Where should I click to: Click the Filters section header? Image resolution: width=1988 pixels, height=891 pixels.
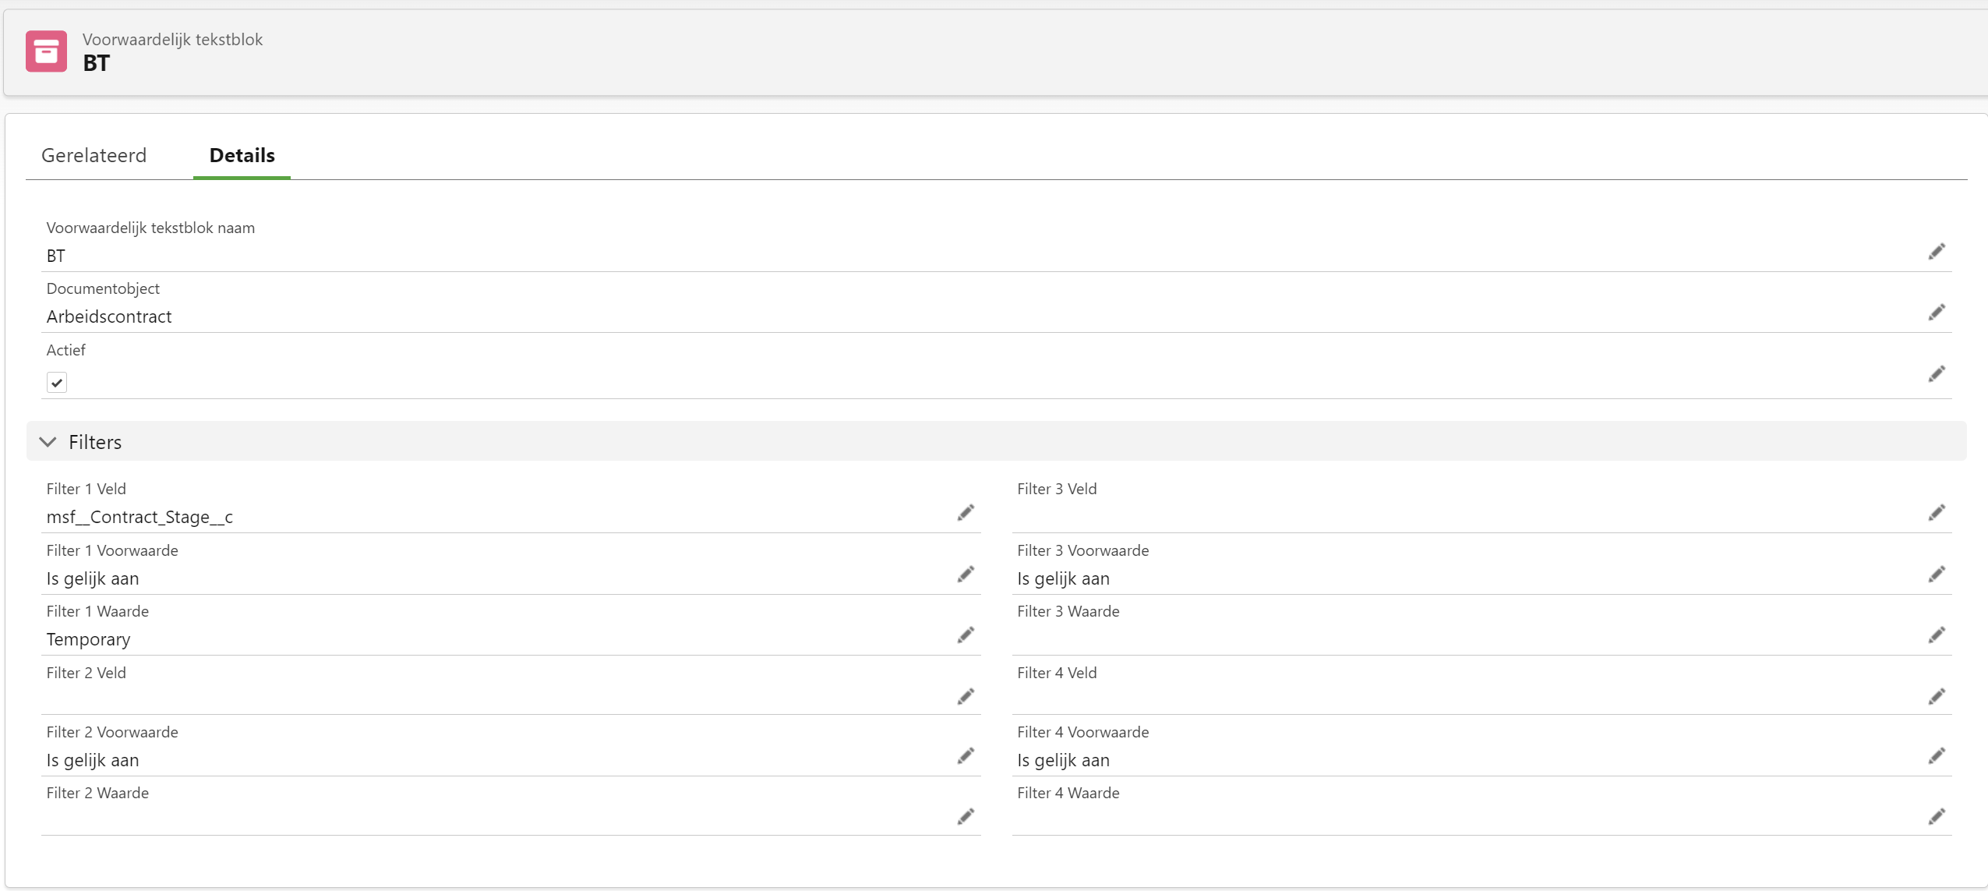coord(95,442)
